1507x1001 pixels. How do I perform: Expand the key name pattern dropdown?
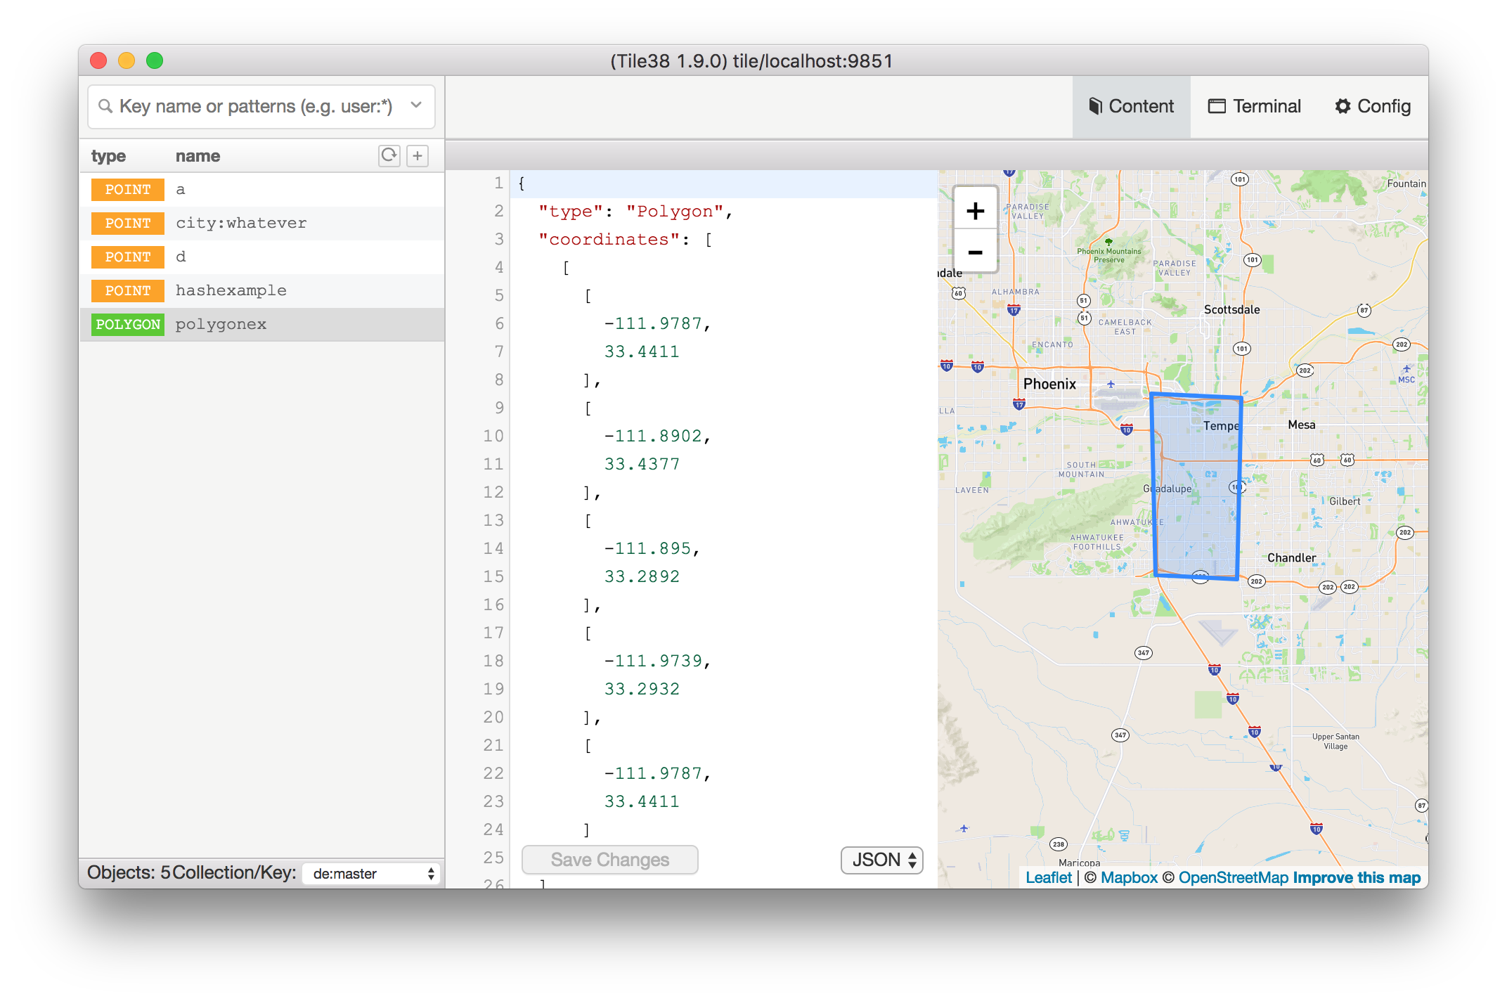pos(422,105)
